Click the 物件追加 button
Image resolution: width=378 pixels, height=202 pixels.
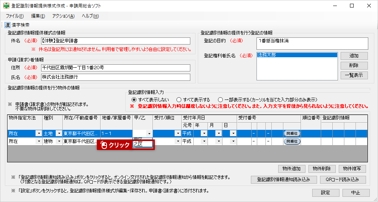[292, 169]
